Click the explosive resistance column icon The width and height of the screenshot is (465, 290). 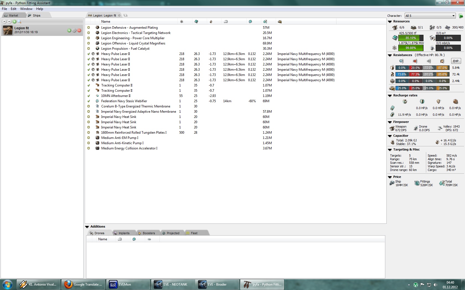[x=442, y=61]
